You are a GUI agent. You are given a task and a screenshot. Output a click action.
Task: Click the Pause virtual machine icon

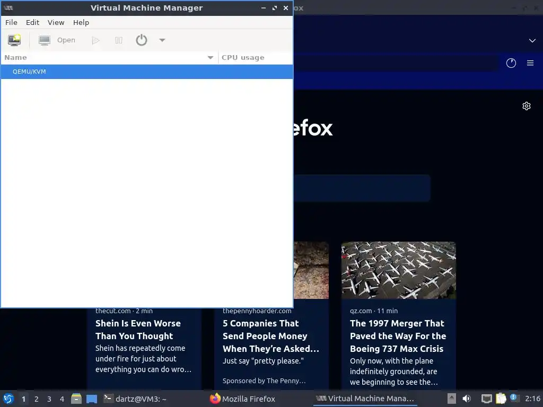[x=118, y=40]
